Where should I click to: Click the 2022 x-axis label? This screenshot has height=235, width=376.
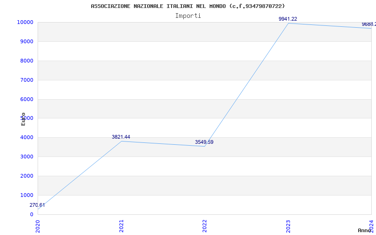point(204,226)
